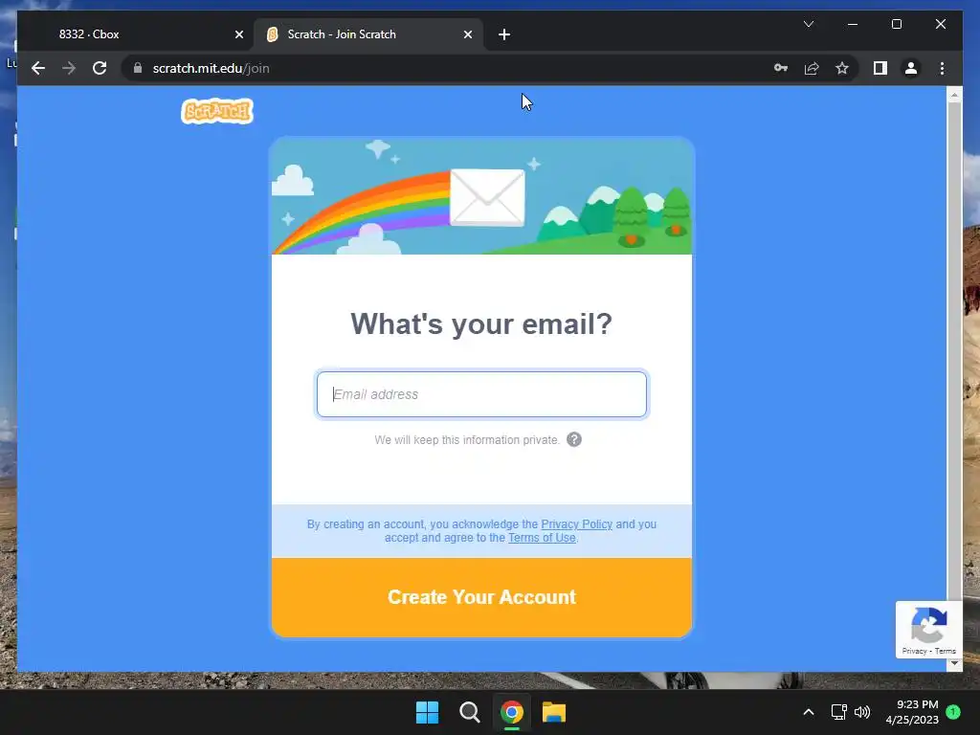Focus the Email address field

(481, 394)
